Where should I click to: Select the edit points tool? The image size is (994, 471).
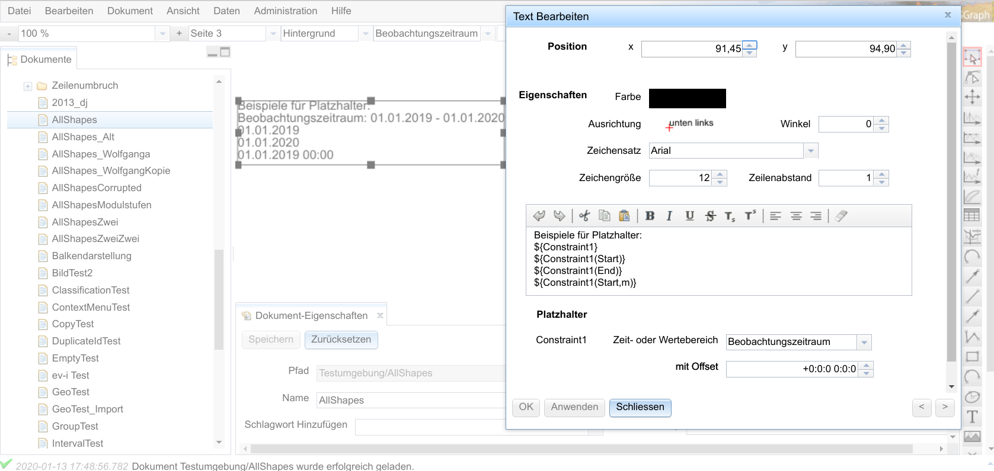tap(972, 78)
